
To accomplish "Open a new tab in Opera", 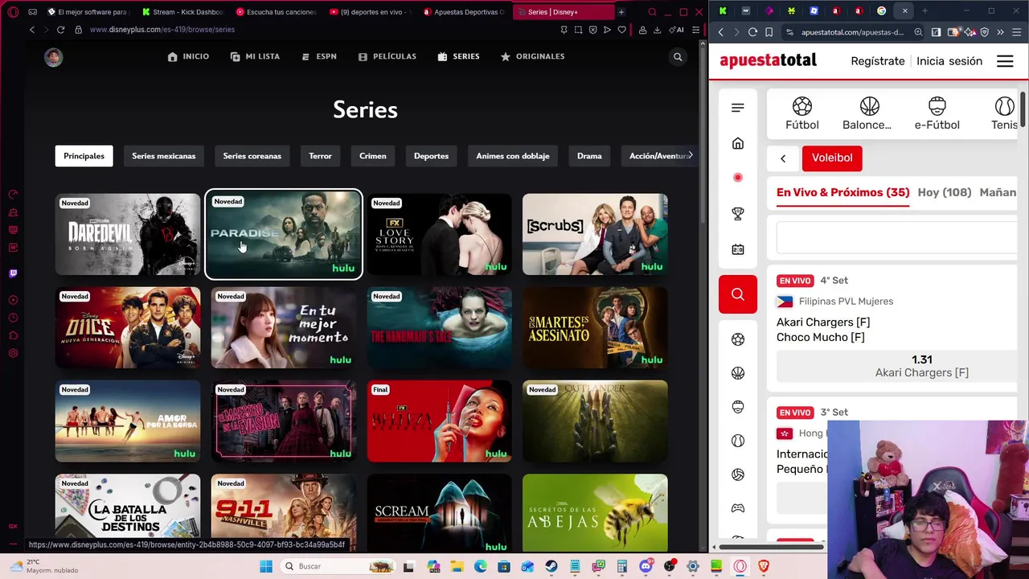I will (621, 12).
